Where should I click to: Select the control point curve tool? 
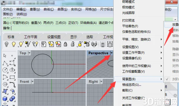click(12, 63)
